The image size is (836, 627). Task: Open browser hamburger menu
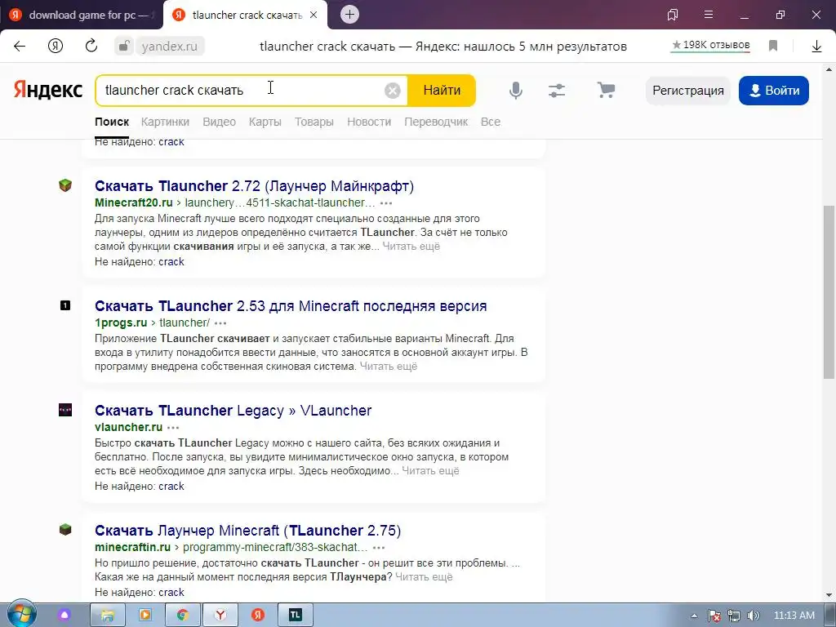[x=709, y=15]
